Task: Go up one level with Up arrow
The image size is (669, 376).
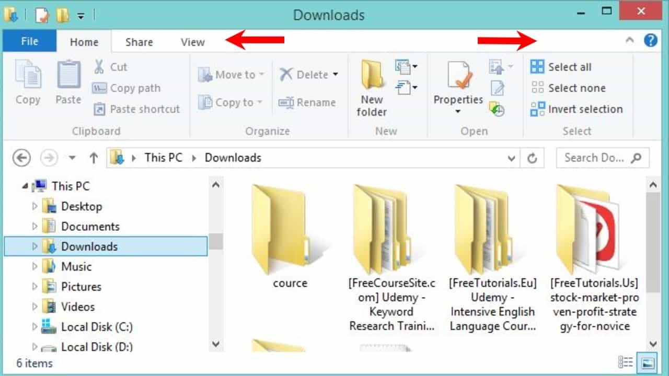Action: tap(94, 158)
